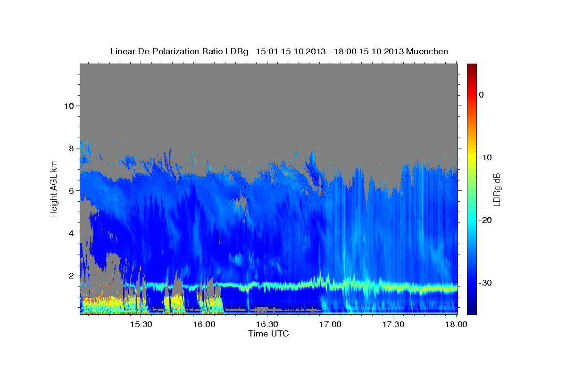Click the plot title 'Linear De-Polarization Ratio LDRg'

click(179, 51)
